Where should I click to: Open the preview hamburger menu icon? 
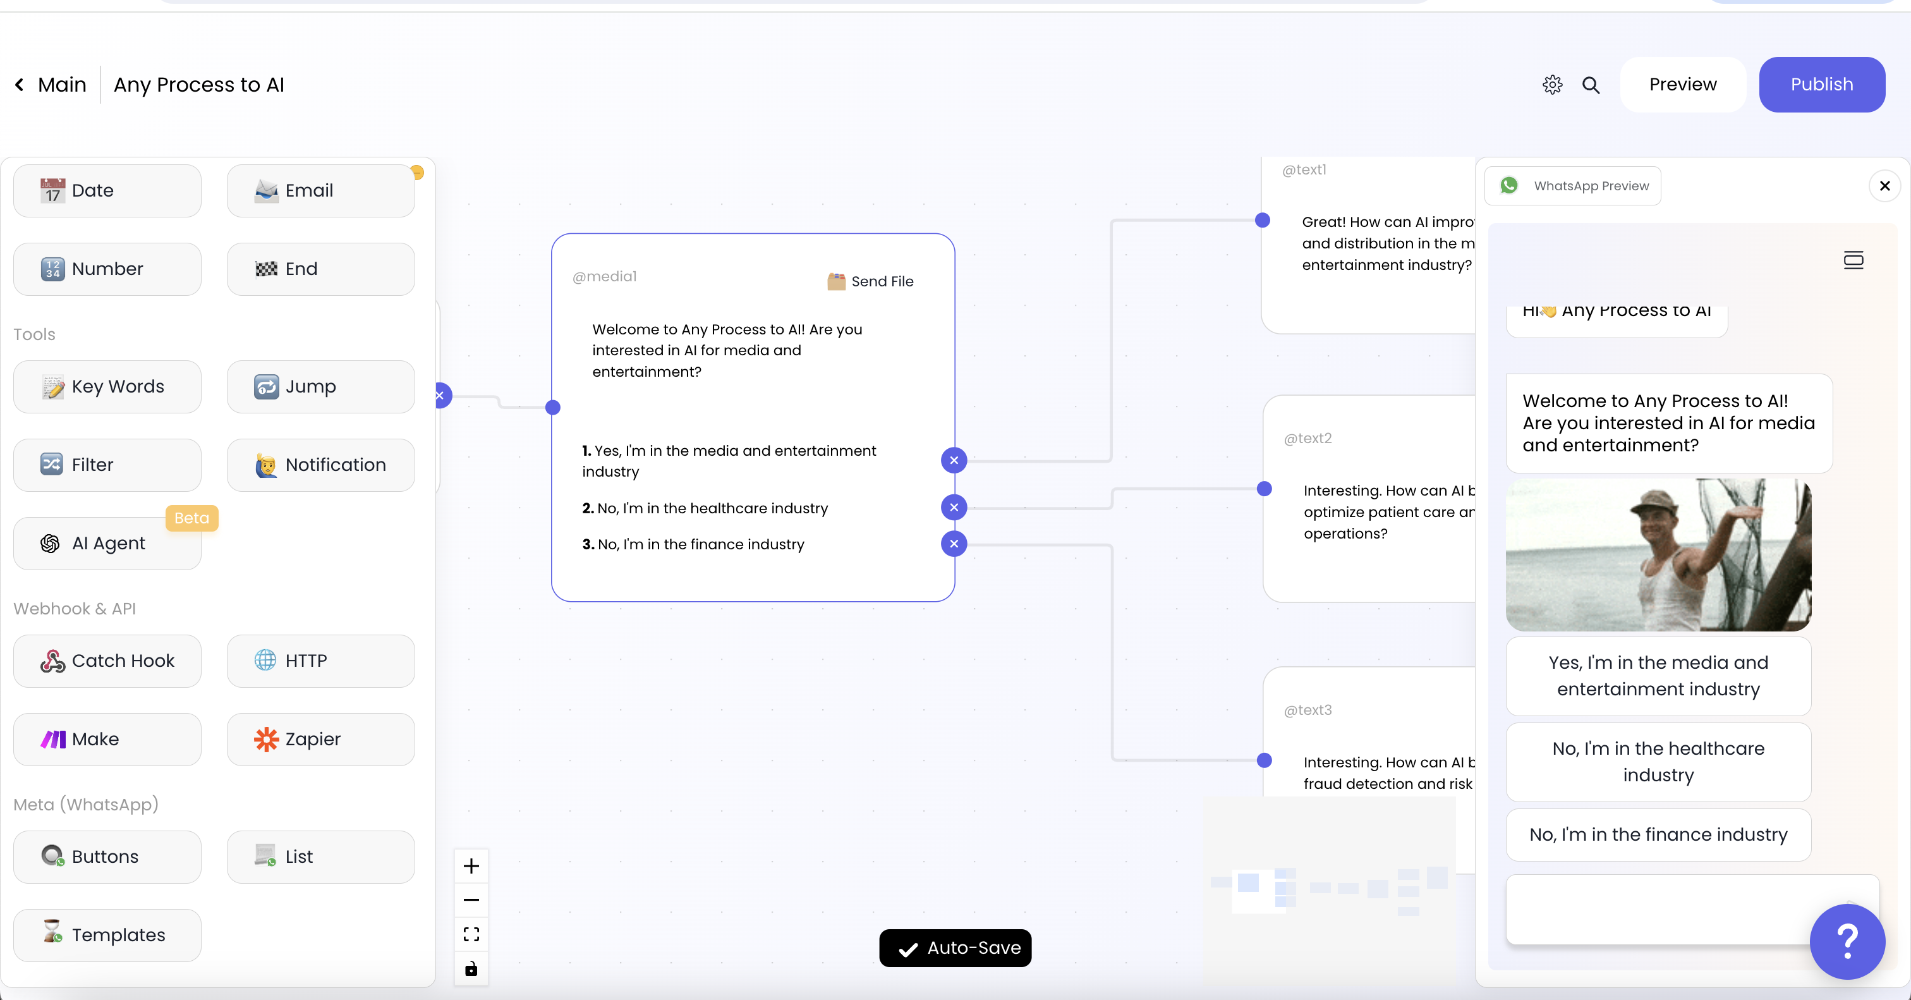pyautogui.click(x=1853, y=260)
